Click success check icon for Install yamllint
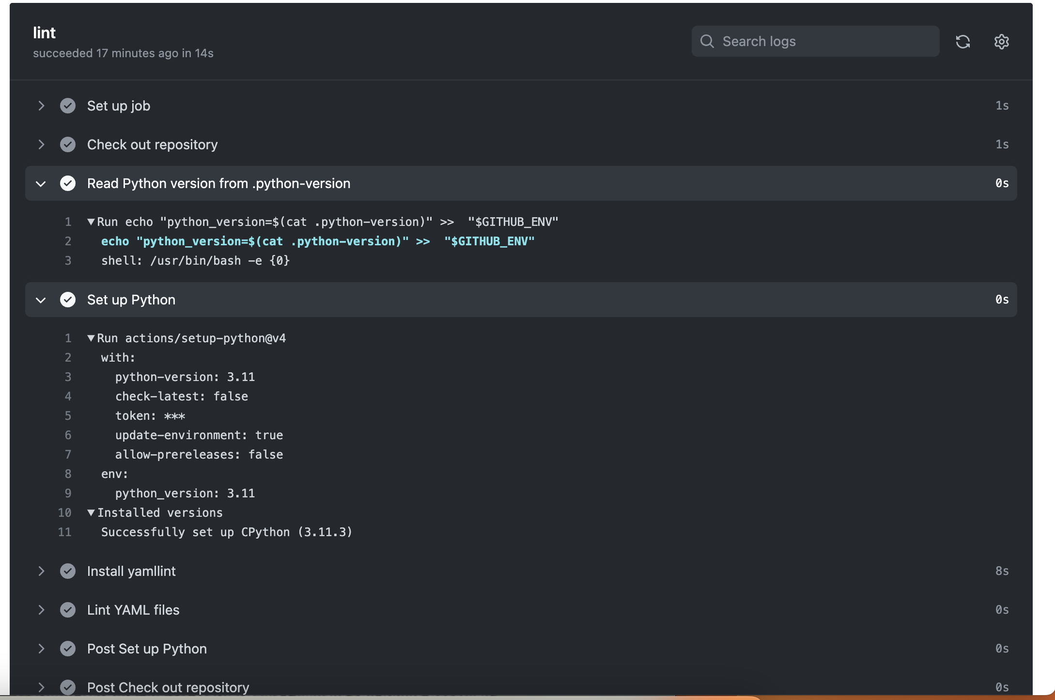The width and height of the screenshot is (1055, 700). (x=68, y=571)
